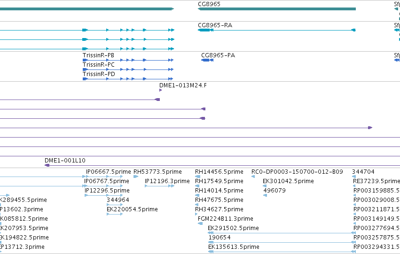Select the TrissinR-PC label

pos(98,65)
